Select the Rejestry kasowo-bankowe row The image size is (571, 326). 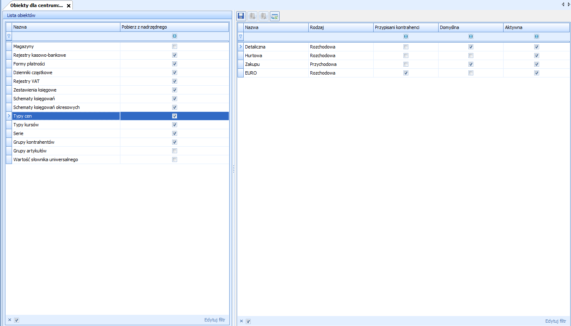(x=117, y=55)
